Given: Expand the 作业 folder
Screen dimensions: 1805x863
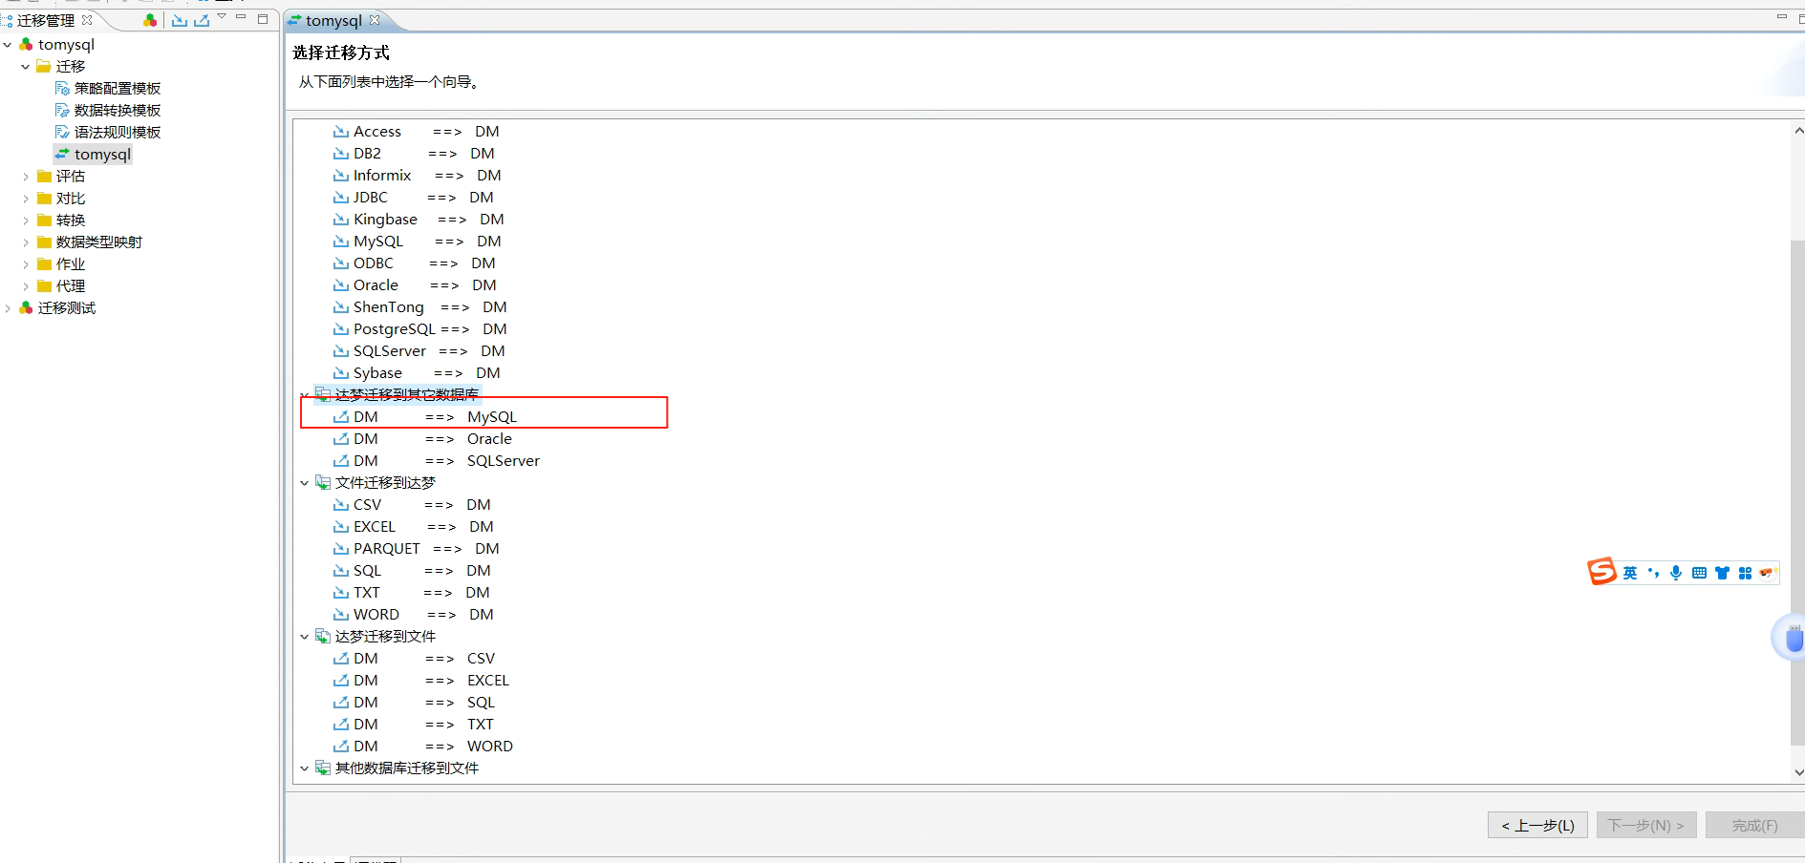Looking at the screenshot, I should click(x=26, y=264).
